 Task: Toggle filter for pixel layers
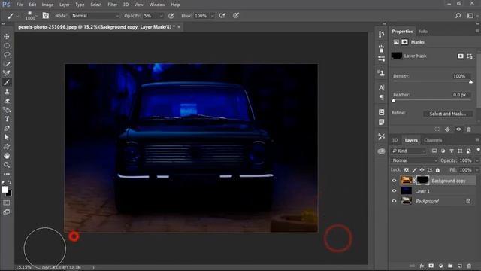click(434, 151)
